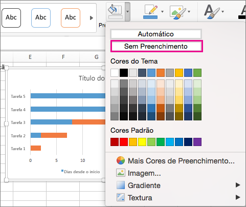Pick the purple standard color swatch
This screenshot has height=207, width=246.
[197, 142]
